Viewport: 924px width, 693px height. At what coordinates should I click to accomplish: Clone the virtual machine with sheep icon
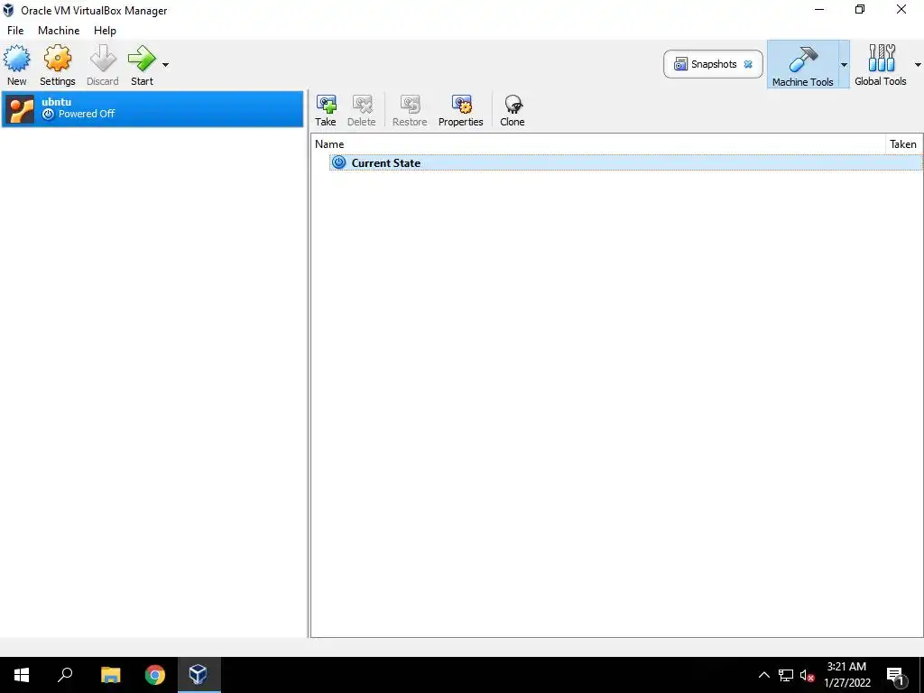pyautogui.click(x=513, y=111)
